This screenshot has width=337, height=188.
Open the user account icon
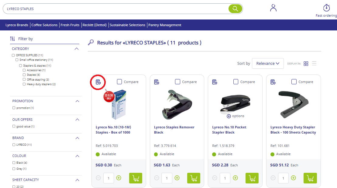click(273, 8)
